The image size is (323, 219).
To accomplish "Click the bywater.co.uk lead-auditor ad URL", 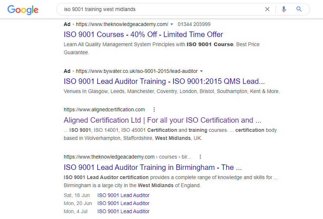I will click(x=137, y=71).
